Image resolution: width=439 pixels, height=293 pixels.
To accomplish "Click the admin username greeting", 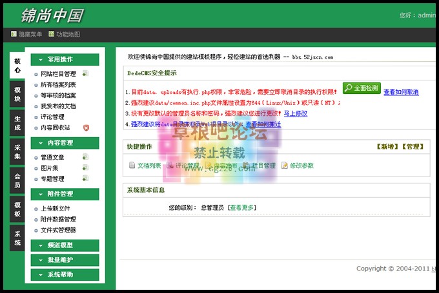I will tap(418, 15).
